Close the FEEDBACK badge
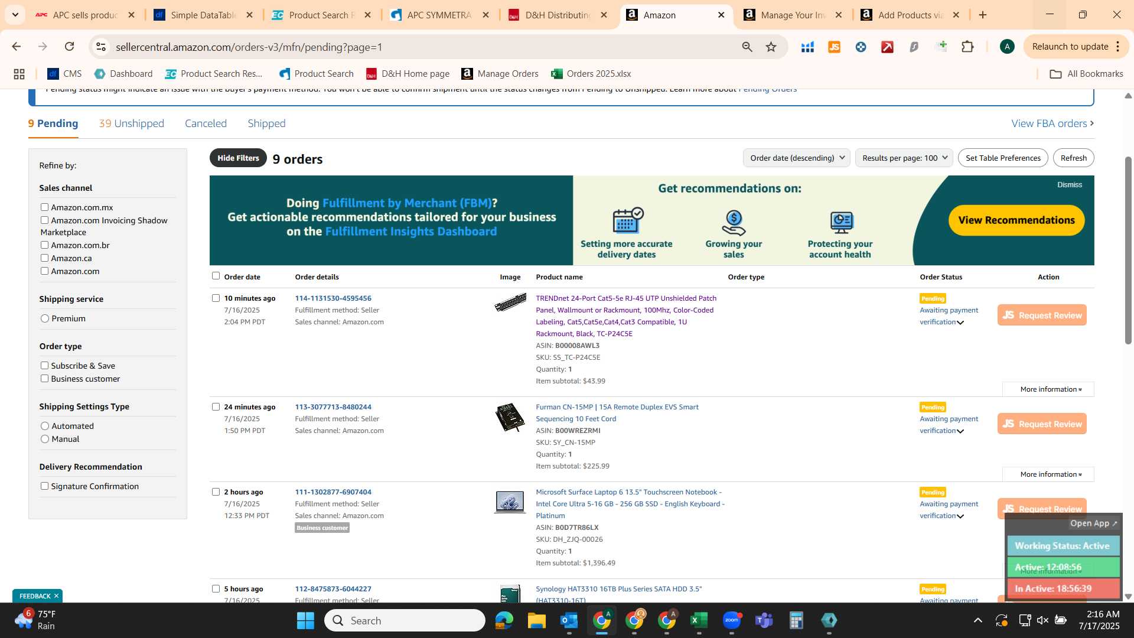1134x638 pixels. [x=56, y=595]
